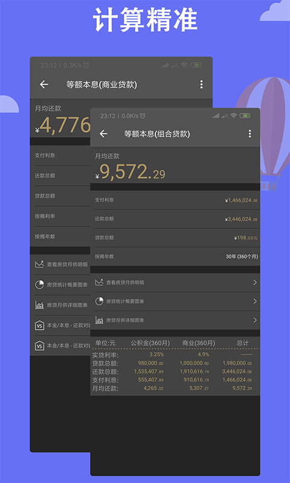The height and width of the screenshot is (483, 290).
Task: Open 房贷统计概要图表 in back 商业贷款 window
Action: (60, 284)
